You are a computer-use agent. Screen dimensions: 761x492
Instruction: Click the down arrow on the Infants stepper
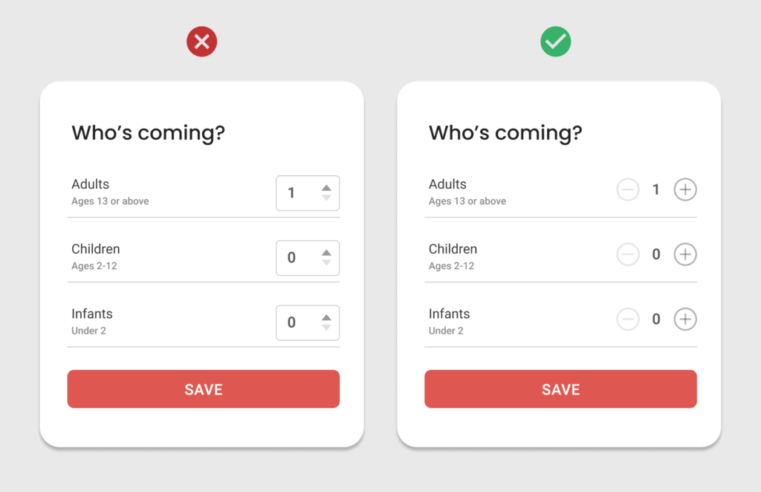pos(326,328)
